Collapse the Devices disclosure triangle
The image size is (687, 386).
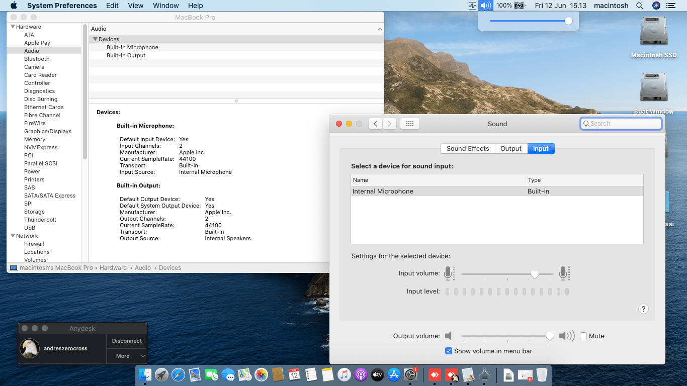(95, 39)
